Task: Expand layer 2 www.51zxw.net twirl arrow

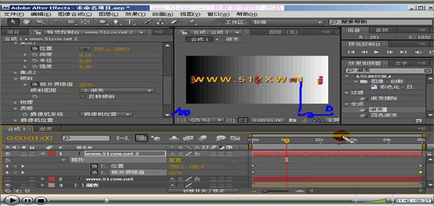Action: (43, 179)
